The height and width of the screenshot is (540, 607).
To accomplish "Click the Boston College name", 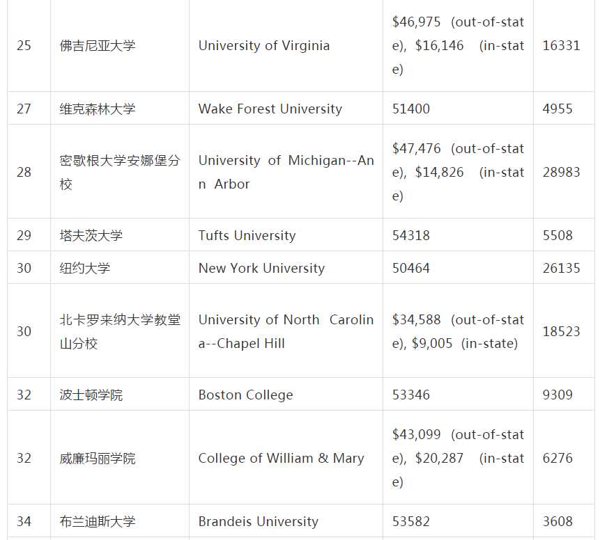I will pos(245,395).
